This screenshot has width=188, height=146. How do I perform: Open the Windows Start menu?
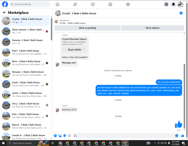point(3,143)
